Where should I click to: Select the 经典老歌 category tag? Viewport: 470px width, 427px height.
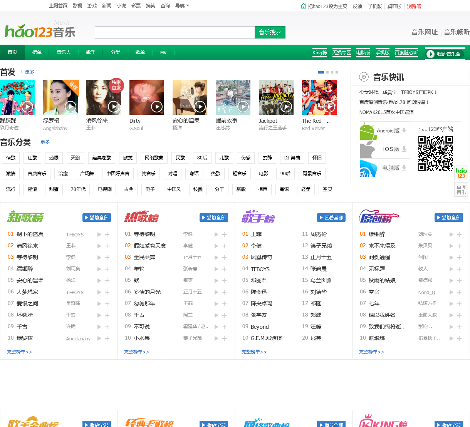click(102, 158)
